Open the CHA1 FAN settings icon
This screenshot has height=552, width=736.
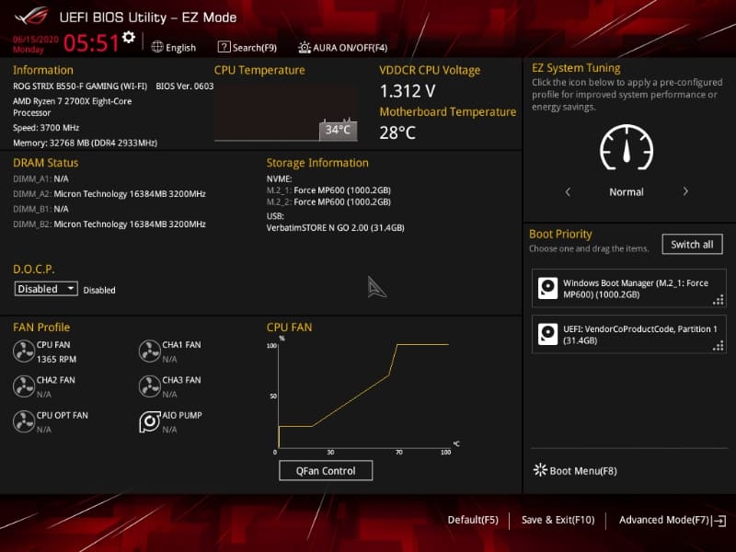click(x=151, y=351)
